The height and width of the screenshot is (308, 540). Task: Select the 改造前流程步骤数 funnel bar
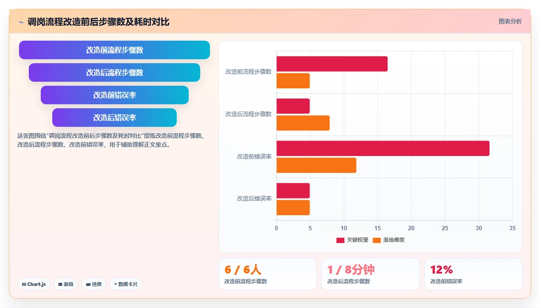point(114,50)
